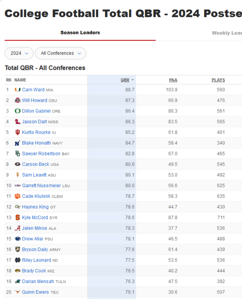Click the Georgia logo beside Carson Beck
Image resolution: width=242 pixels, height=299 pixels.
(18, 164)
